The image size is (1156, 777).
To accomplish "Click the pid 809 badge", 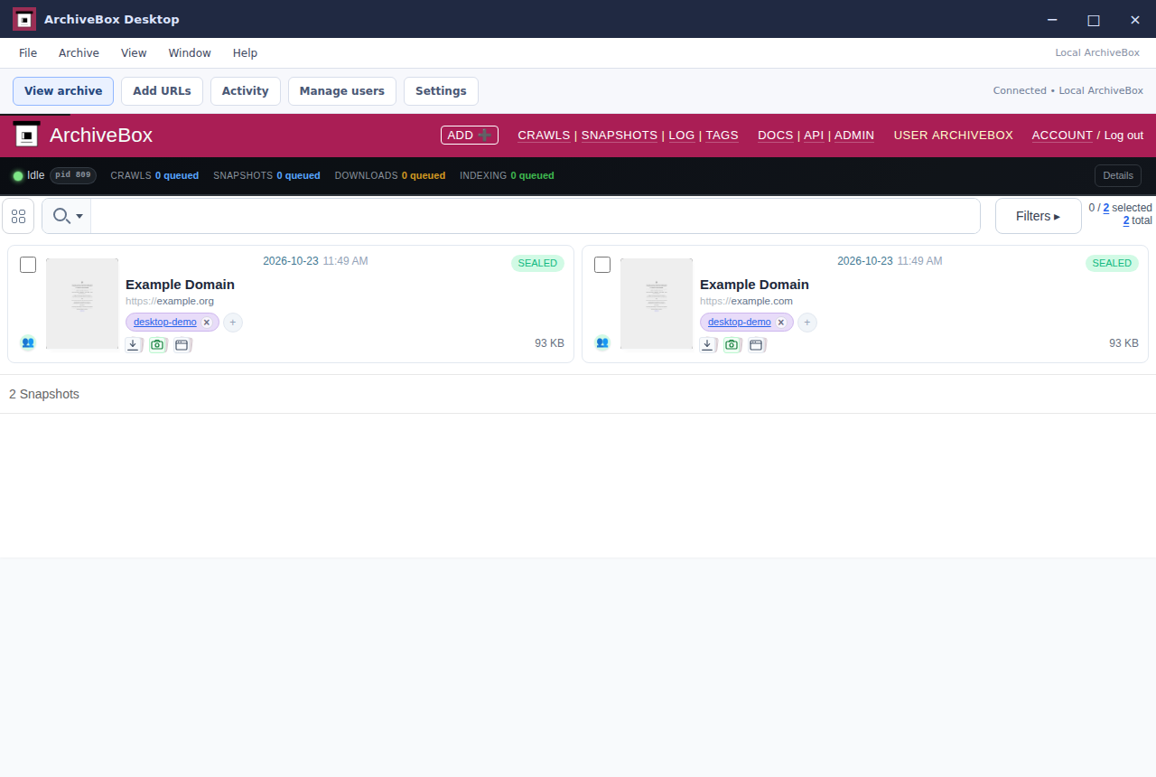I will (73, 175).
